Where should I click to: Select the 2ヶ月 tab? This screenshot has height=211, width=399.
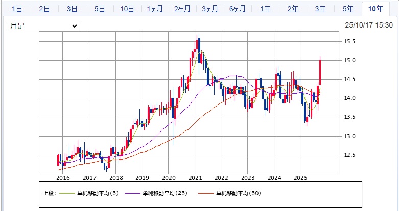click(182, 9)
